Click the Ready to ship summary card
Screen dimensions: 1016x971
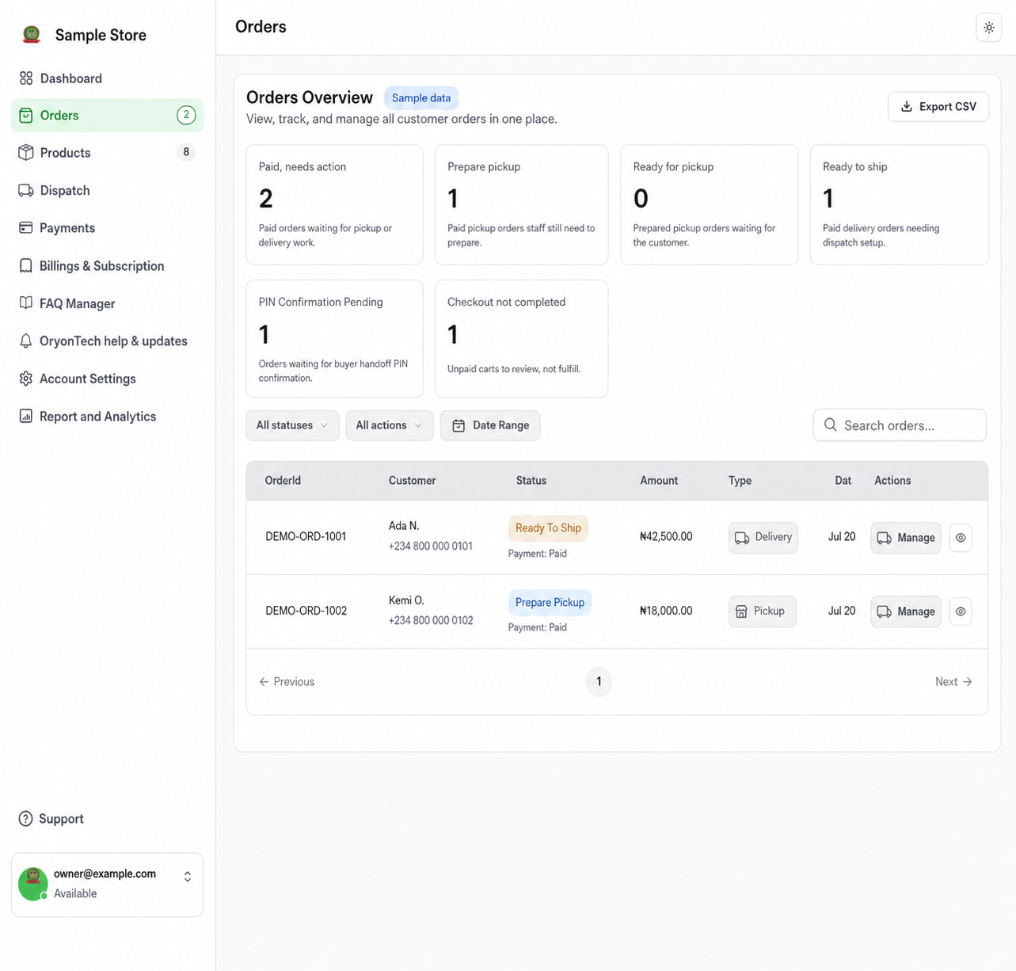(900, 204)
